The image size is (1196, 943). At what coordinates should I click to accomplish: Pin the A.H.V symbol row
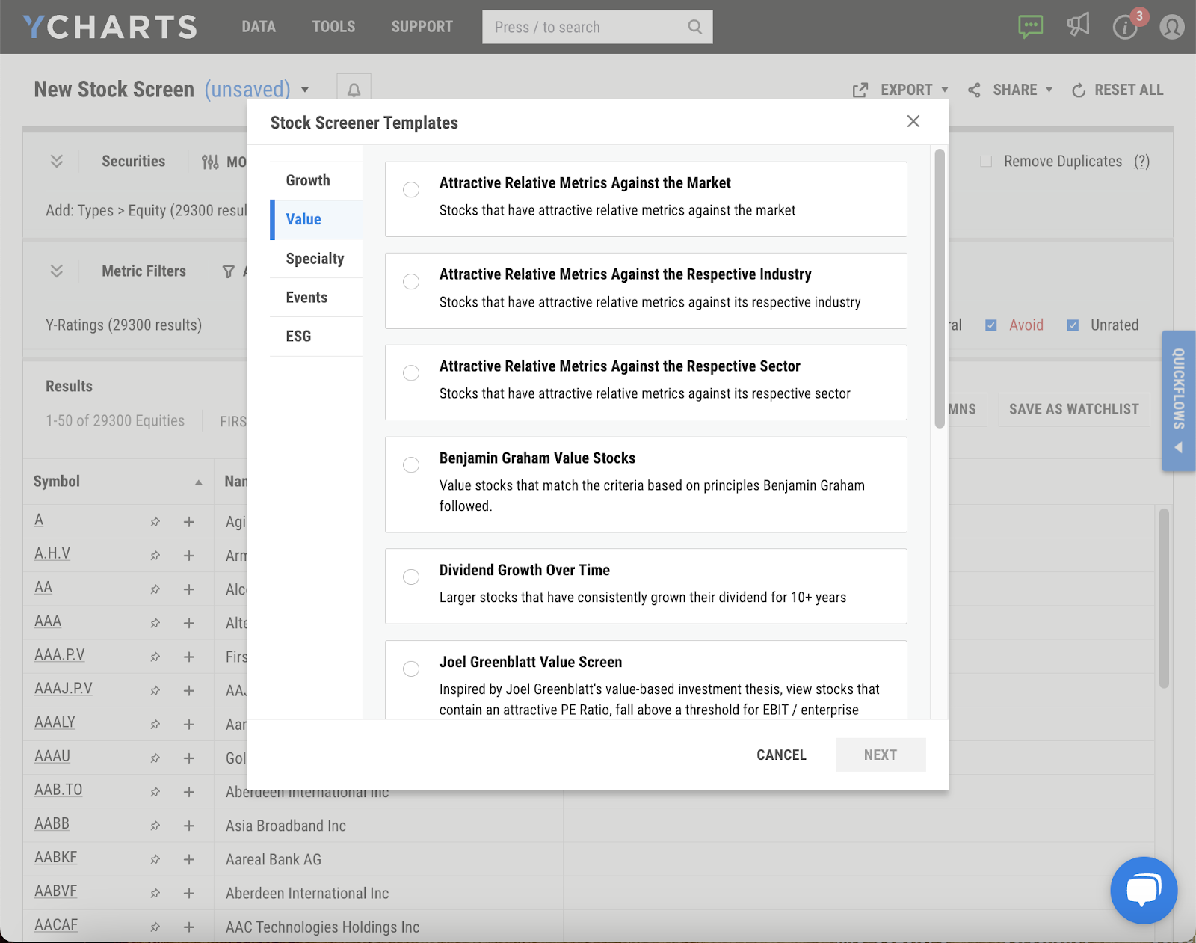click(x=155, y=556)
